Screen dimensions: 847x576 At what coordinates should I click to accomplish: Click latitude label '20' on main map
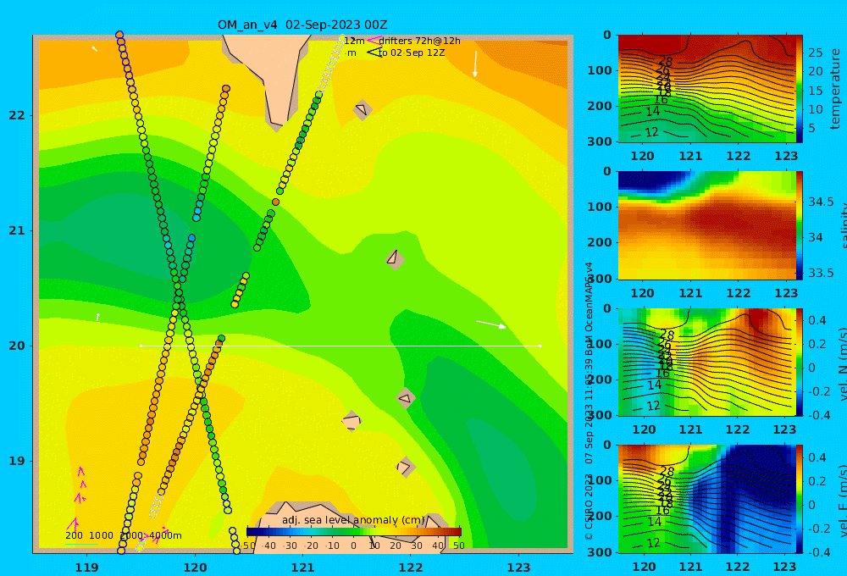pos(17,346)
